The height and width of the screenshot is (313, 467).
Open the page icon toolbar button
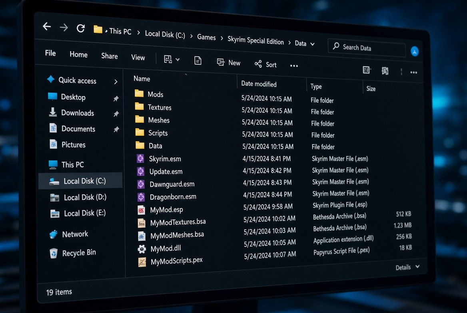click(198, 60)
